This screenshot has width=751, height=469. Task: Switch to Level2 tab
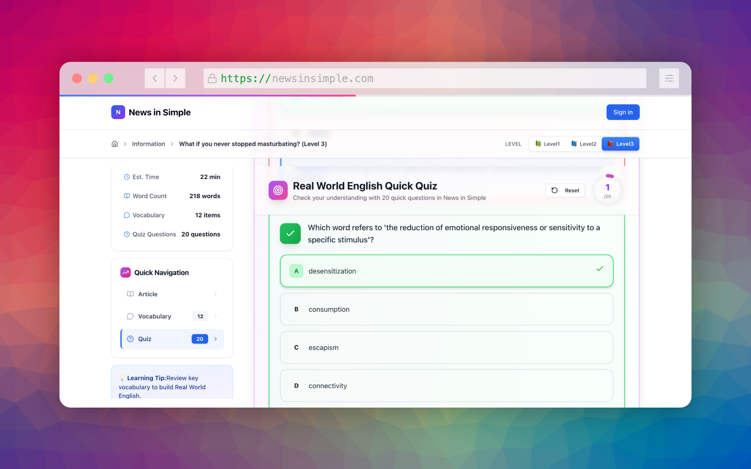pyautogui.click(x=584, y=144)
